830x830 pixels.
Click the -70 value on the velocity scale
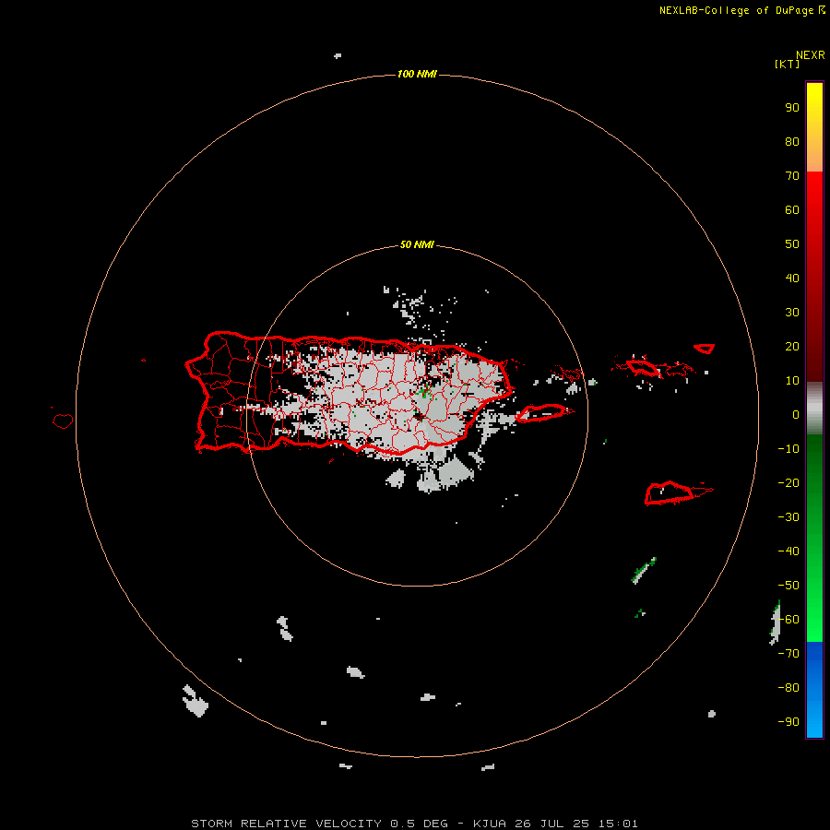pos(788,654)
